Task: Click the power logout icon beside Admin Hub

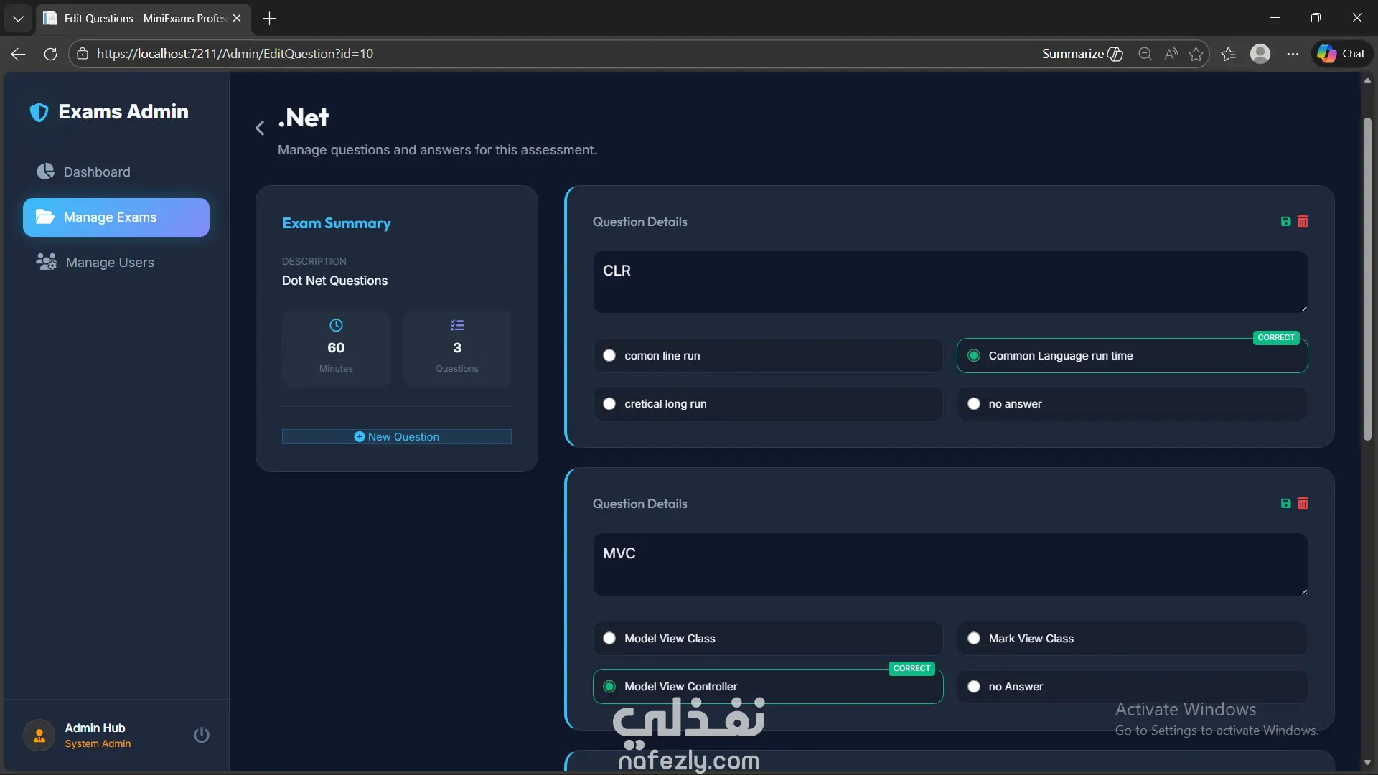Action: (202, 735)
